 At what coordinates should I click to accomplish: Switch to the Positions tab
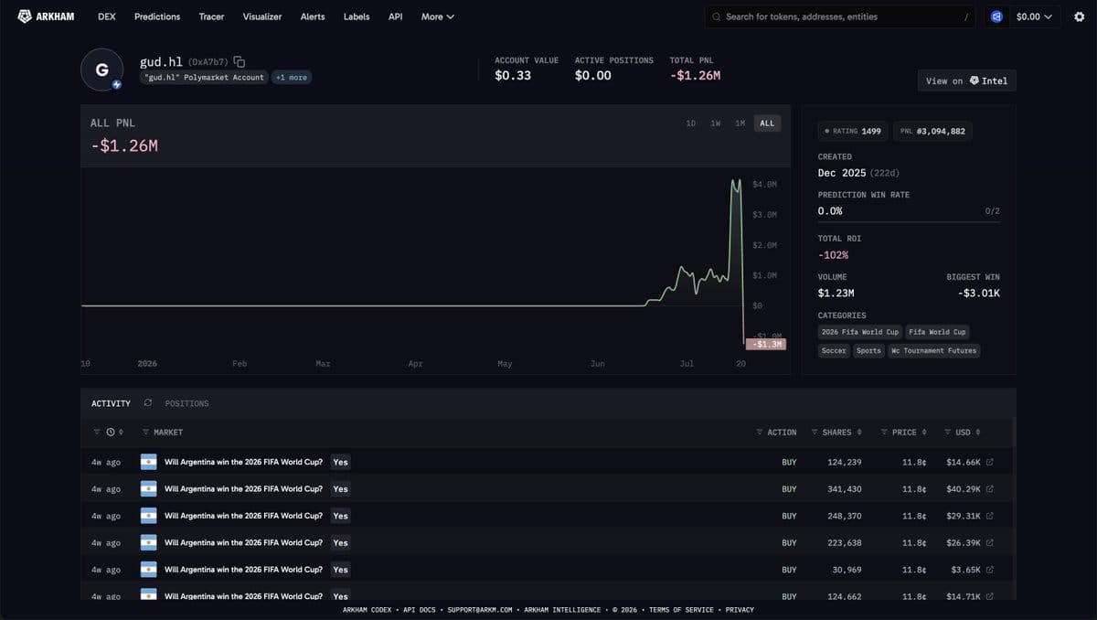pos(186,403)
